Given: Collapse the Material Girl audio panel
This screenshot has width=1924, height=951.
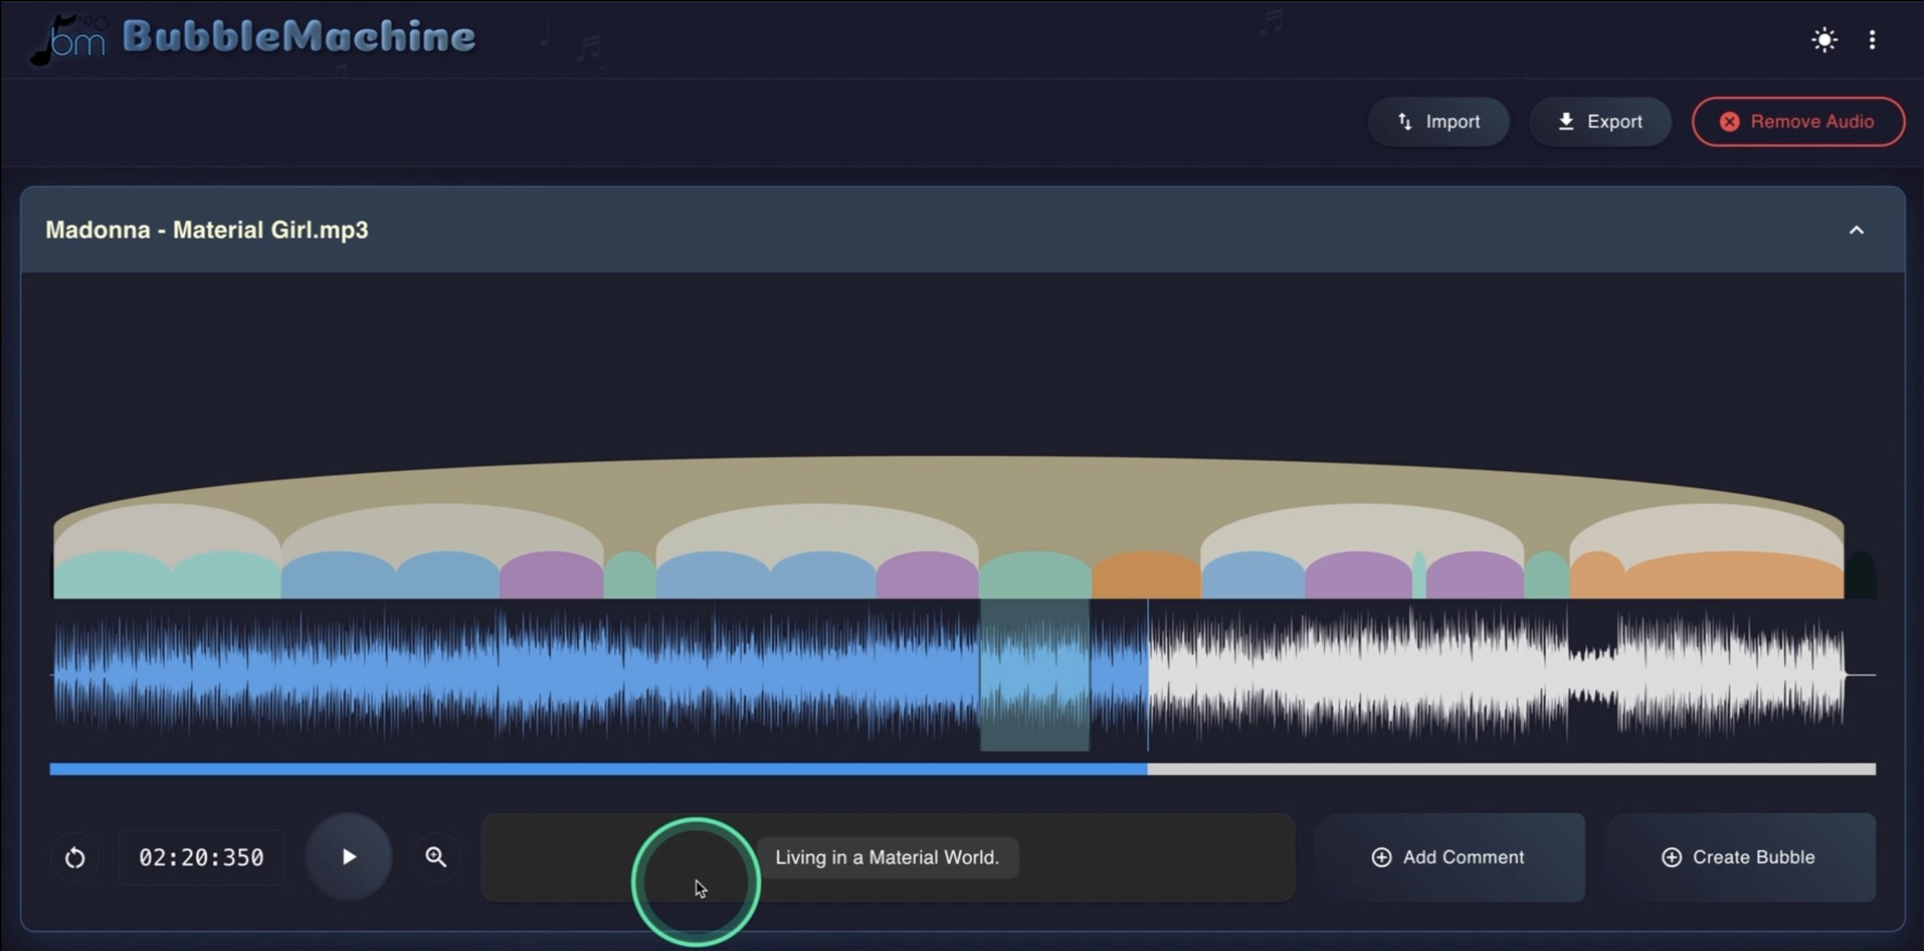Looking at the screenshot, I should (x=1856, y=230).
